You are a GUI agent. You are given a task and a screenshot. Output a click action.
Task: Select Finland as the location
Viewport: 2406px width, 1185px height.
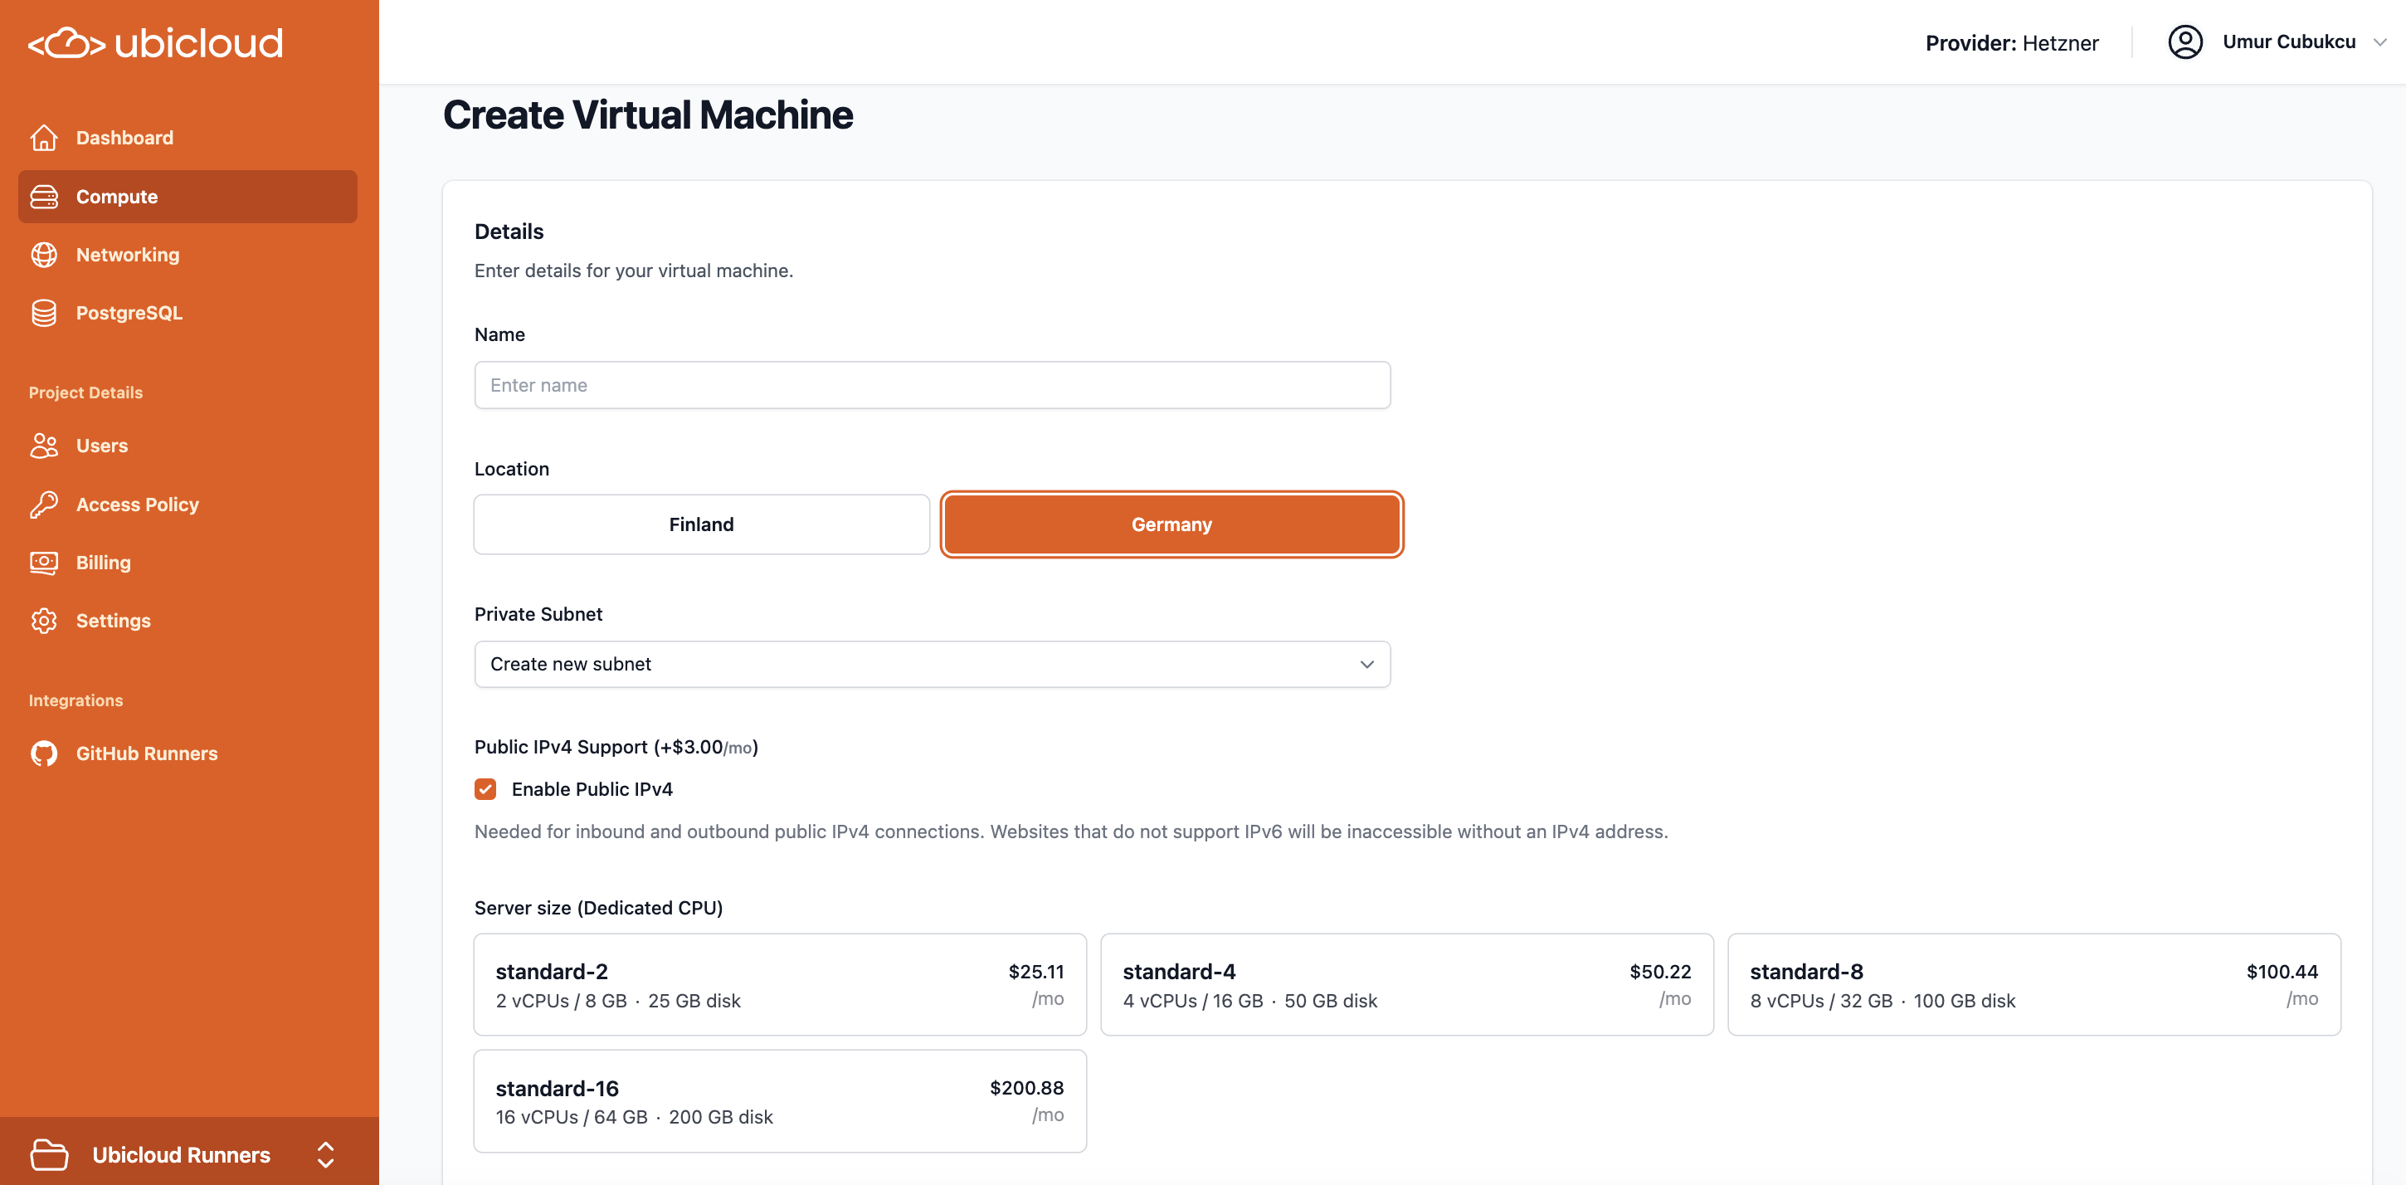coord(700,524)
